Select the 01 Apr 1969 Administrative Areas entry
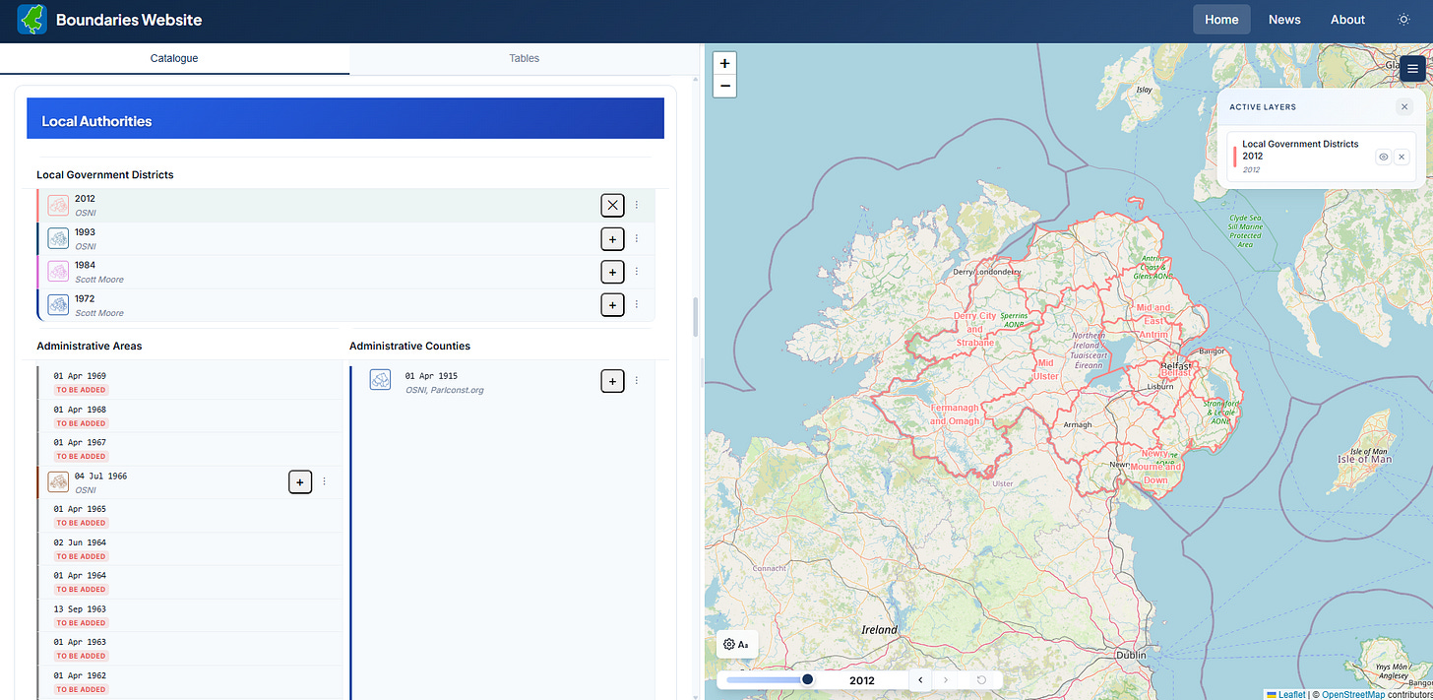The width and height of the screenshot is (1433, 700). pos(190,383)
